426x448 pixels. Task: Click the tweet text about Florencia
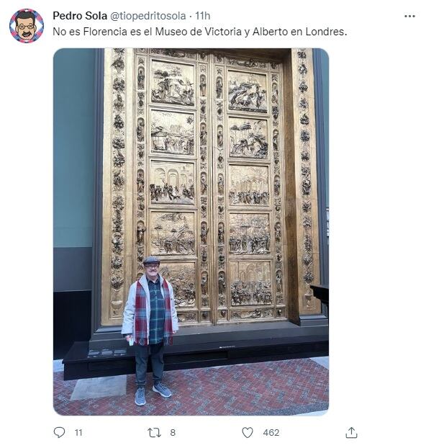200,32
